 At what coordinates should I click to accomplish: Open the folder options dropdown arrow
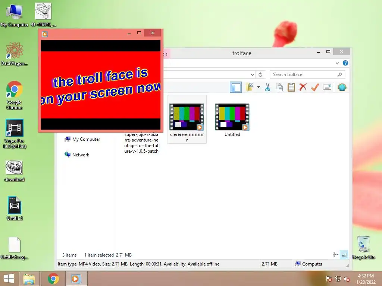tap(259, 87)
